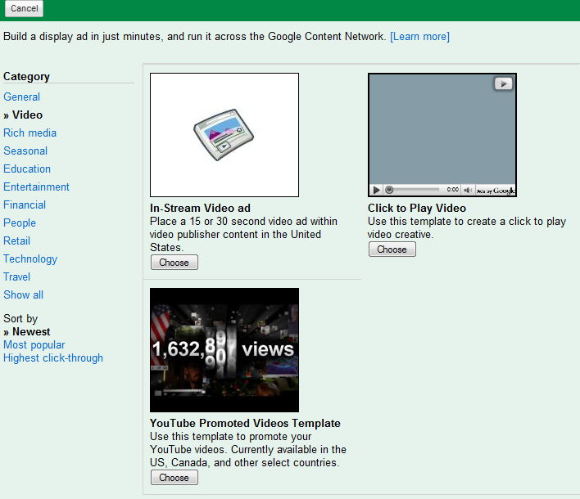Click the volume icon in player preview

(468, 191)
